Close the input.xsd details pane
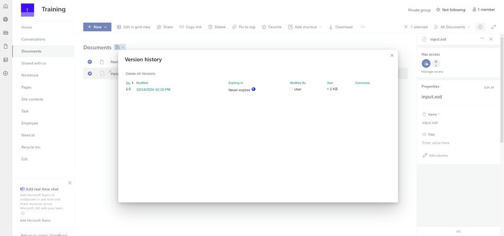The width and height of the screenshot is (504, 236). click(491, 39)
